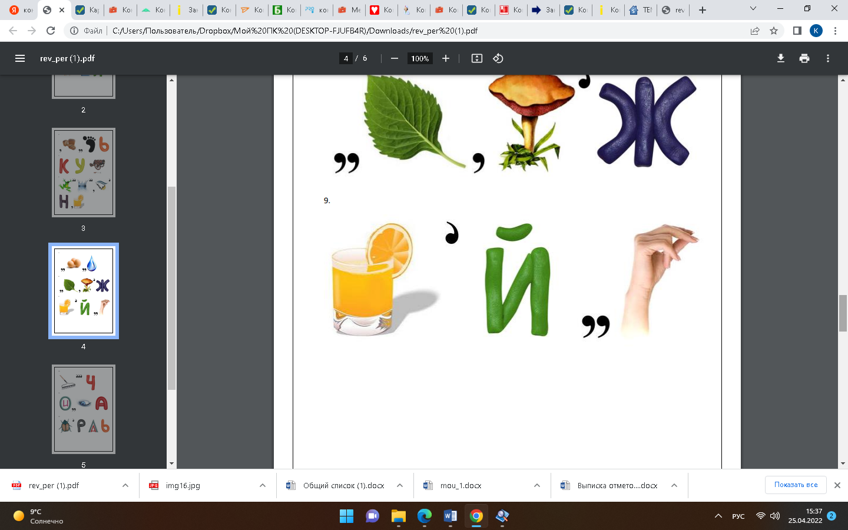Viewport: 848px width, 530px height.
Task: Expand options for rev_per (1).pdf download
Action: click(125, 485)
